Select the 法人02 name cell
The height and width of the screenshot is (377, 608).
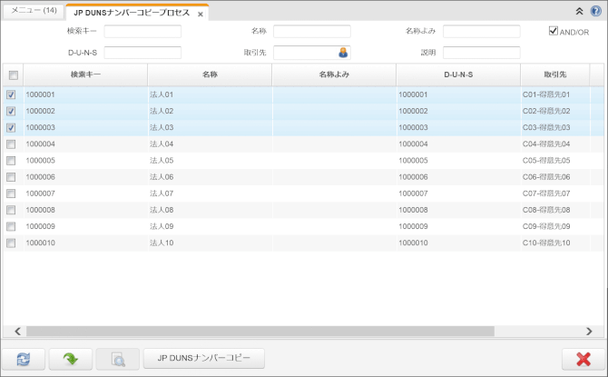pyautogui.click(x=210, y=111)
